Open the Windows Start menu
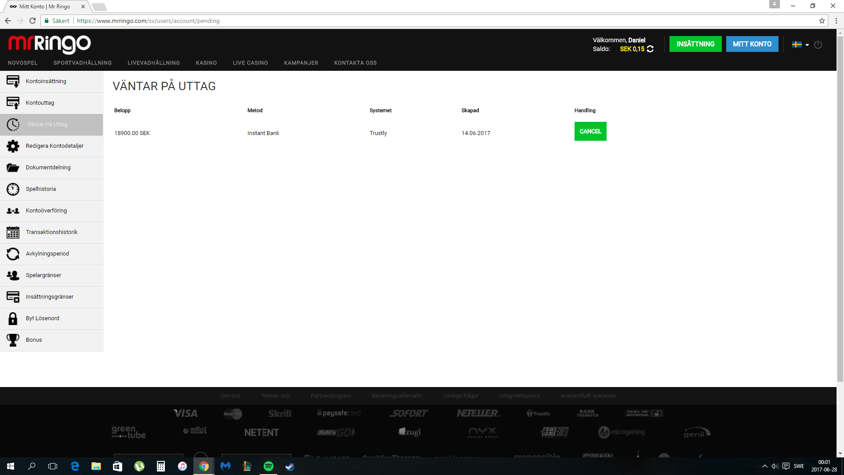Image resolution: width=844 pixels, height=475 pixels. [x=11, y=466]
